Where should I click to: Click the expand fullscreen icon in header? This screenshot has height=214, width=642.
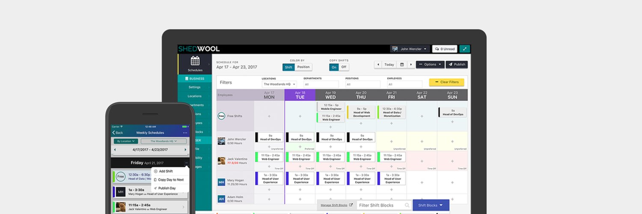click(x=465, y=49)
